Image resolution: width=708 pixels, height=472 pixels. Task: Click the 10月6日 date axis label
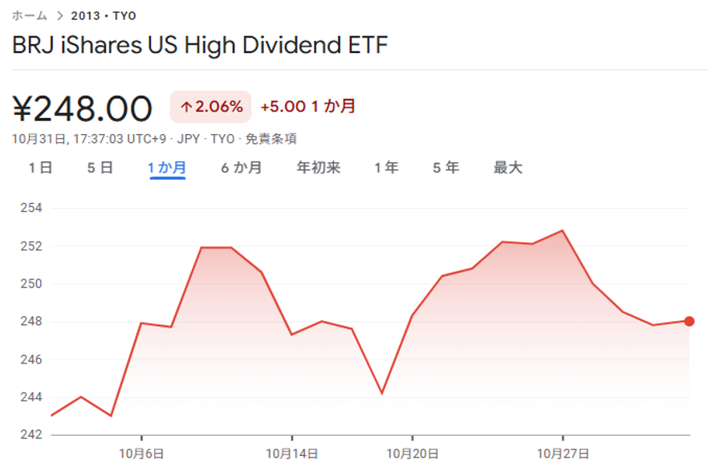(x=141, y=454)
